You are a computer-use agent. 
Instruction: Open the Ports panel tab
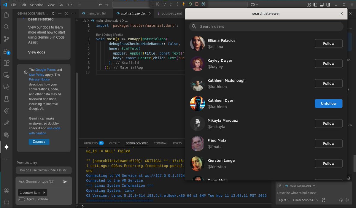tap(177, 143)
